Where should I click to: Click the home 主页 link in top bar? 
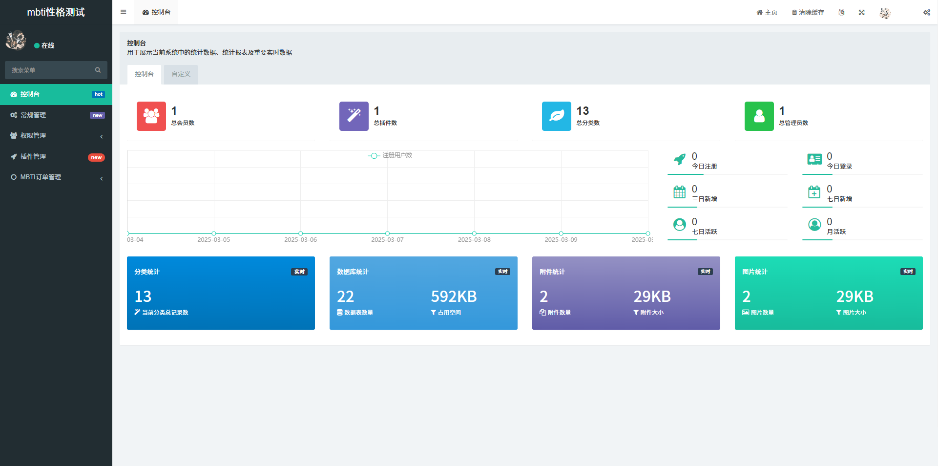click(x=767, y=12)
